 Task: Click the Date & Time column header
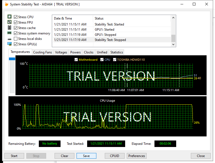point(72,18)
